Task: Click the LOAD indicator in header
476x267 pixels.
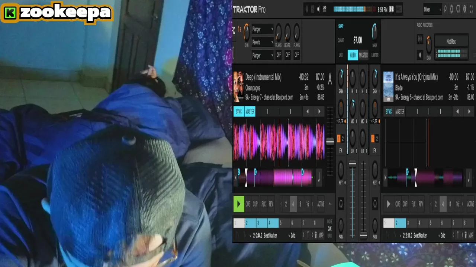Action: coord(325,8)
